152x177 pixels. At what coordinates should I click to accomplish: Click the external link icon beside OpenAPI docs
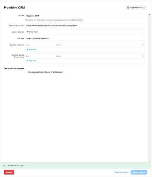pos(144,7)
